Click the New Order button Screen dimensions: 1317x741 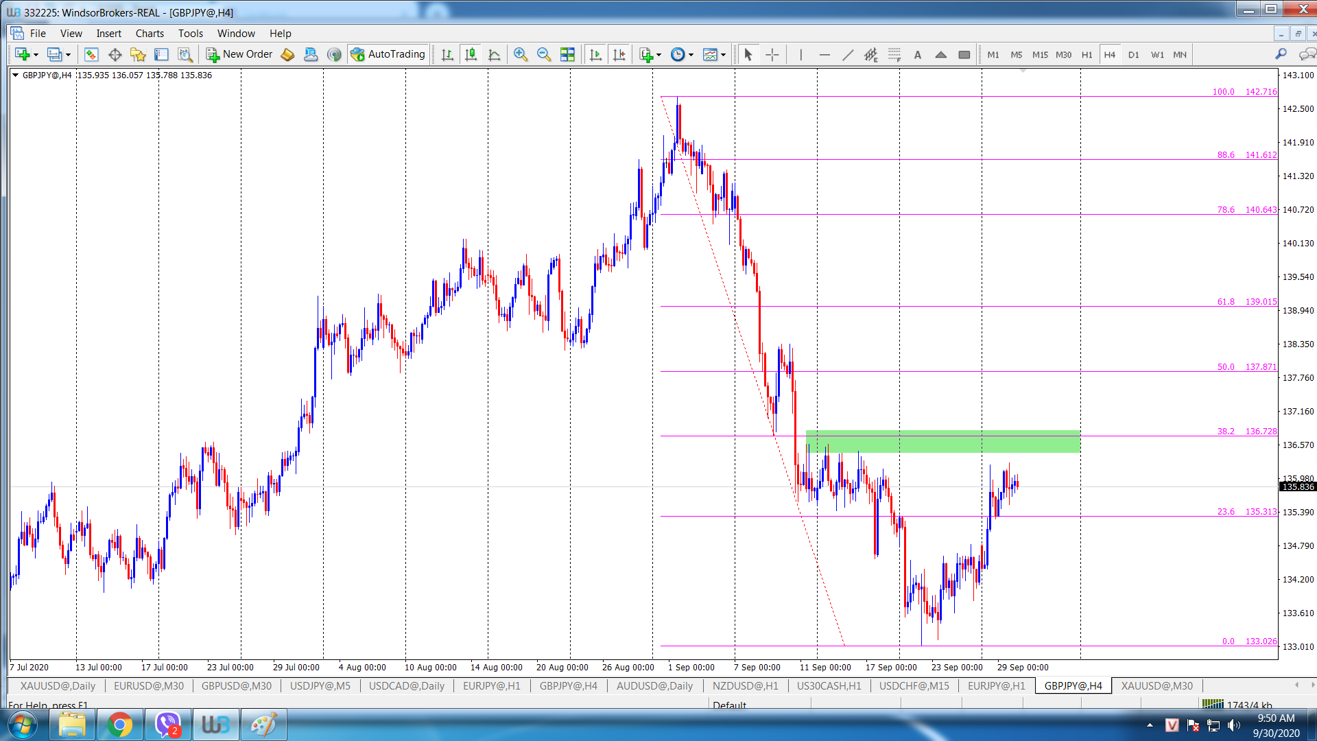pyautogui.click(x=239, y=54)
